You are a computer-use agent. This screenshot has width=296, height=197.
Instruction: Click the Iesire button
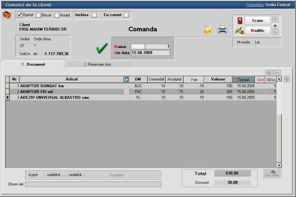(x=258, y=21)
